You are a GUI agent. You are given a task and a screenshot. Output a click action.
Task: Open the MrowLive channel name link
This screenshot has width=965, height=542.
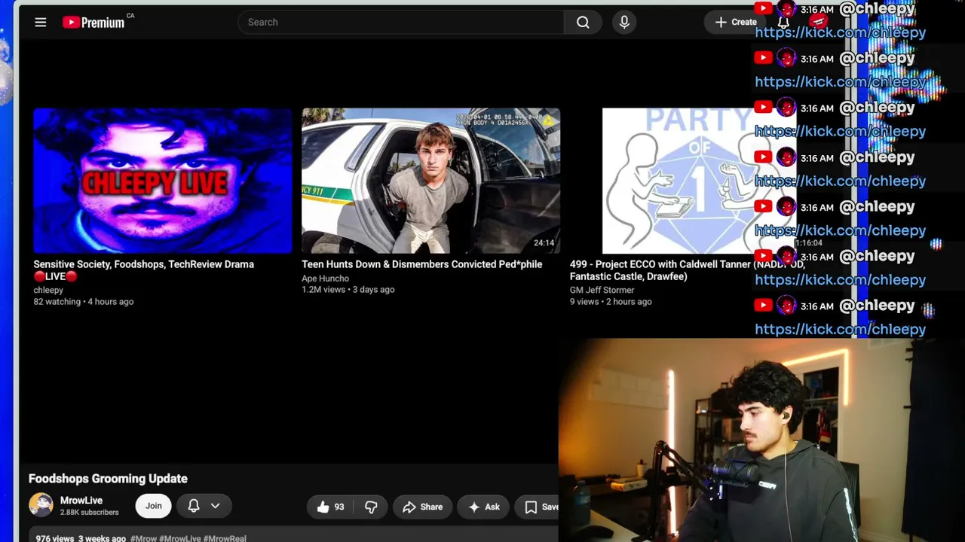(81, 501)
